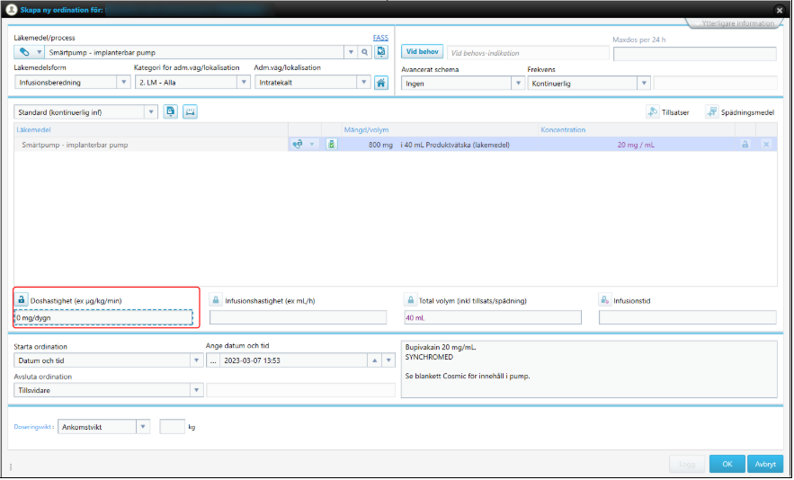Open the Avsluta ordination Tillsvidare dropdown

[x=196, y=390]
